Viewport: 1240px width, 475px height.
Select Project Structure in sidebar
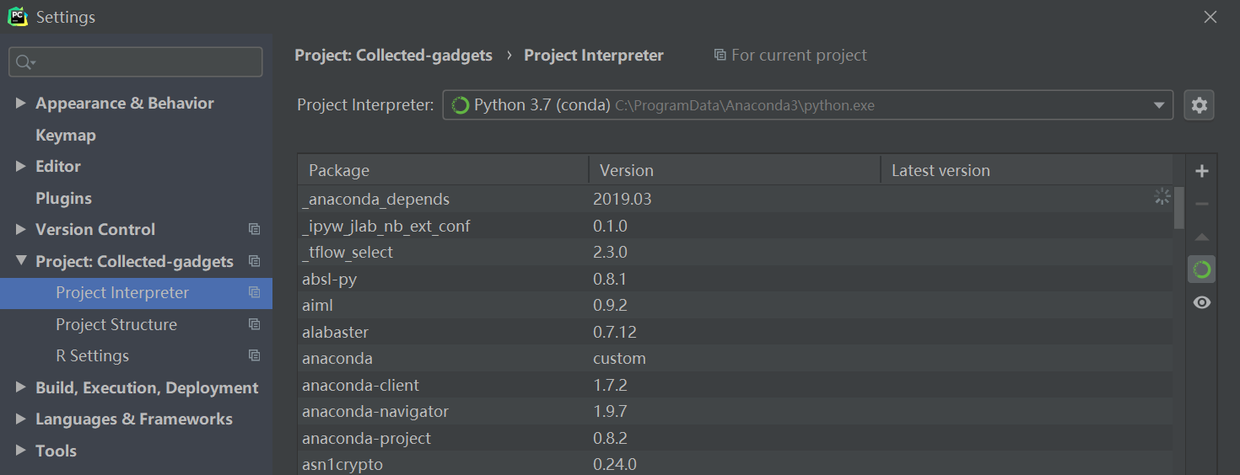point(116,324)
